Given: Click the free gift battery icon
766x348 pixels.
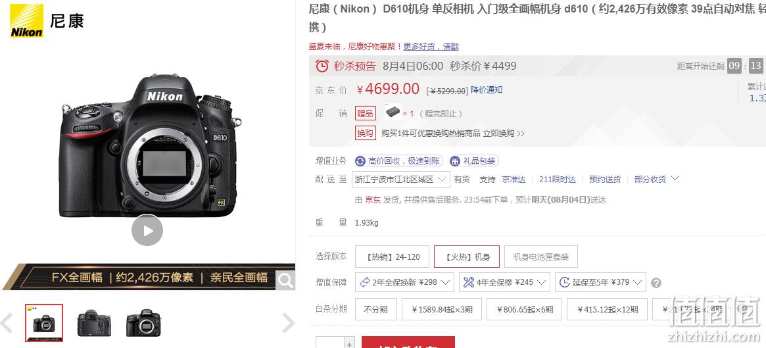Looking at the screenshot, I should click(x=393, y=112).
